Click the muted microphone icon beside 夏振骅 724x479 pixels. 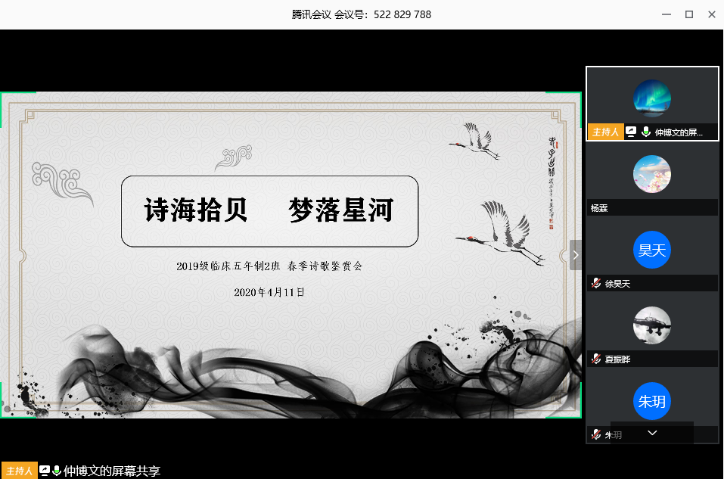pos(596,359)
